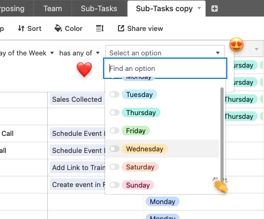Switch to the Sub-Tasks tab
This screenshot has width=264, height=219.
(99, 9)
